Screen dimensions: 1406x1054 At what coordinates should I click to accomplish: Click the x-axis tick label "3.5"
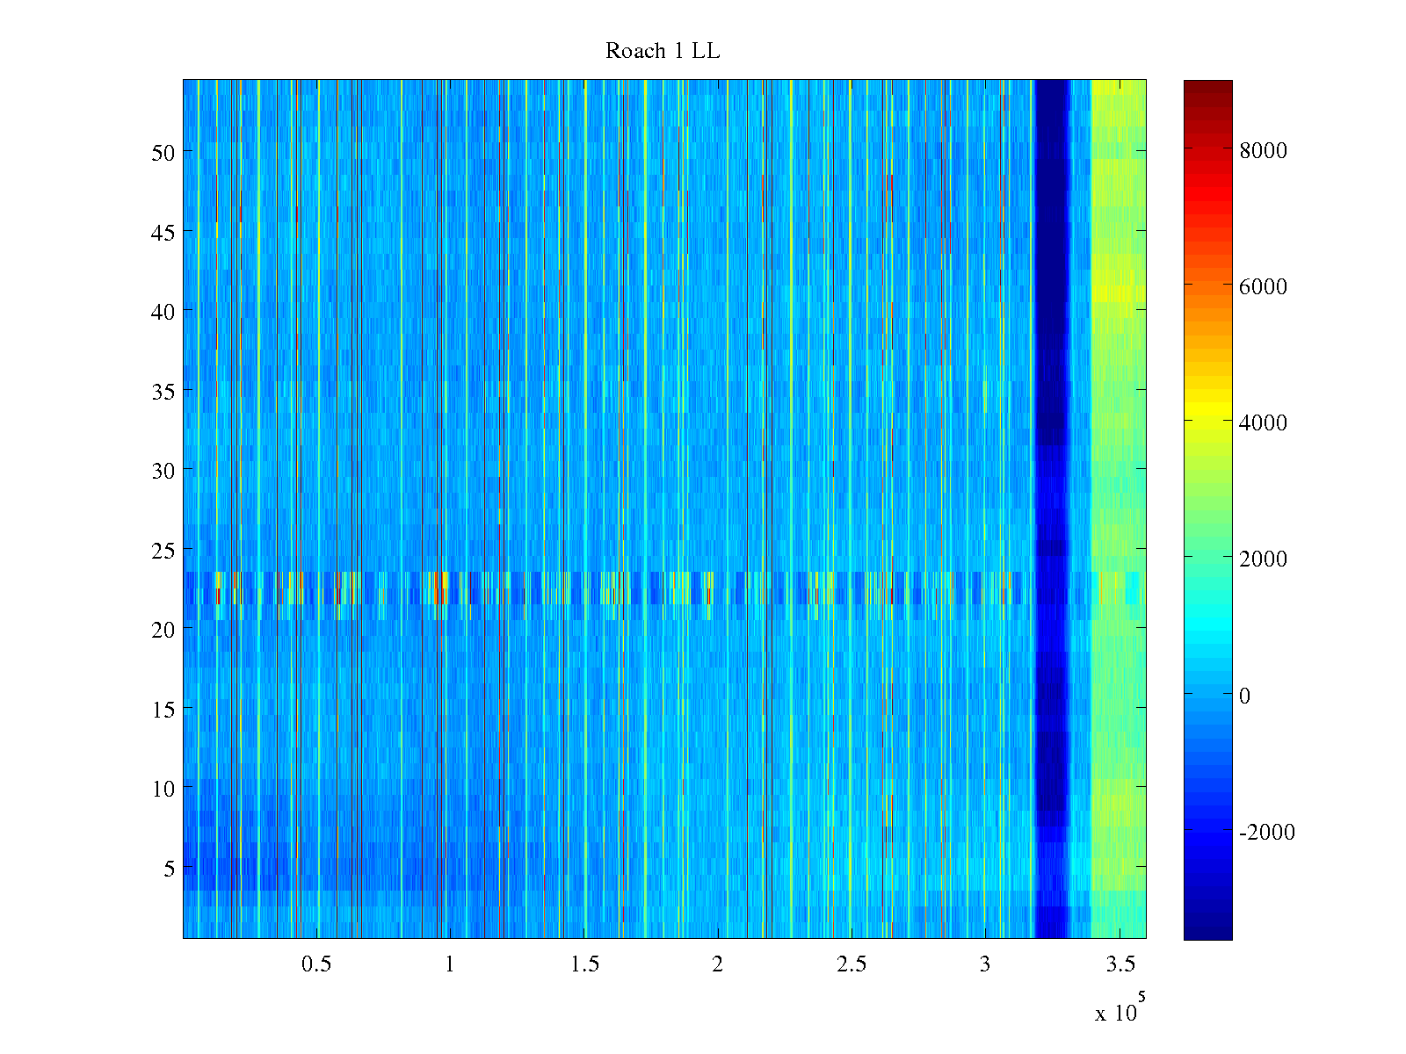pyautogui.click(x=1120, y=964)
